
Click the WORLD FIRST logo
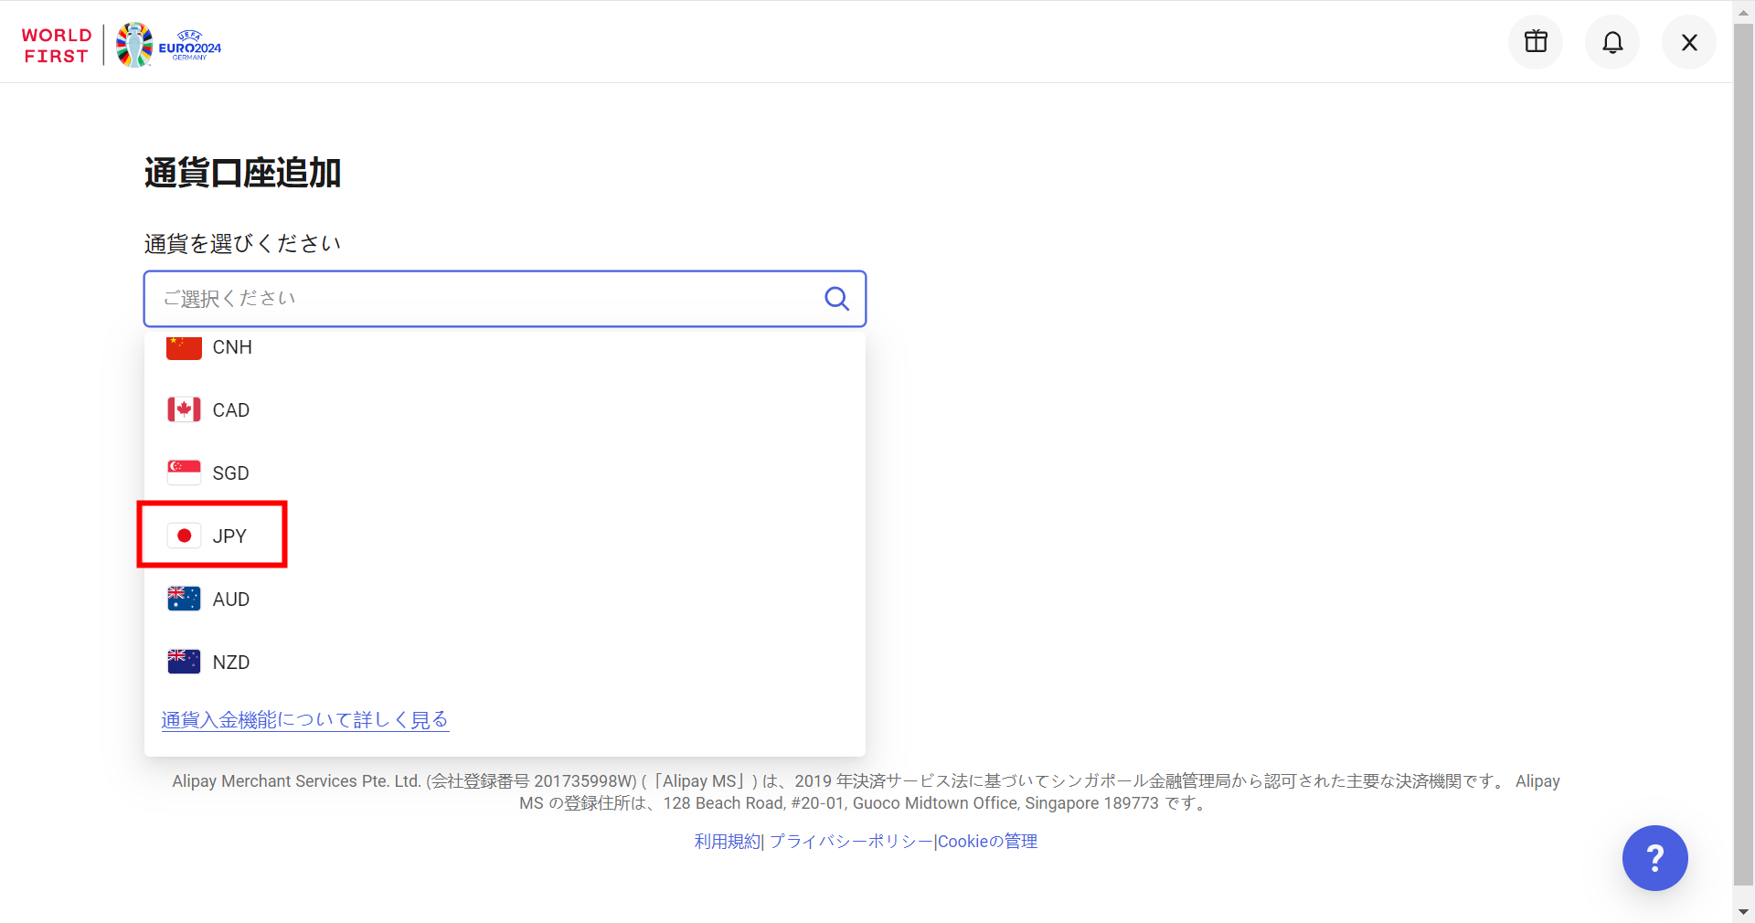click(x=56, y=44)
